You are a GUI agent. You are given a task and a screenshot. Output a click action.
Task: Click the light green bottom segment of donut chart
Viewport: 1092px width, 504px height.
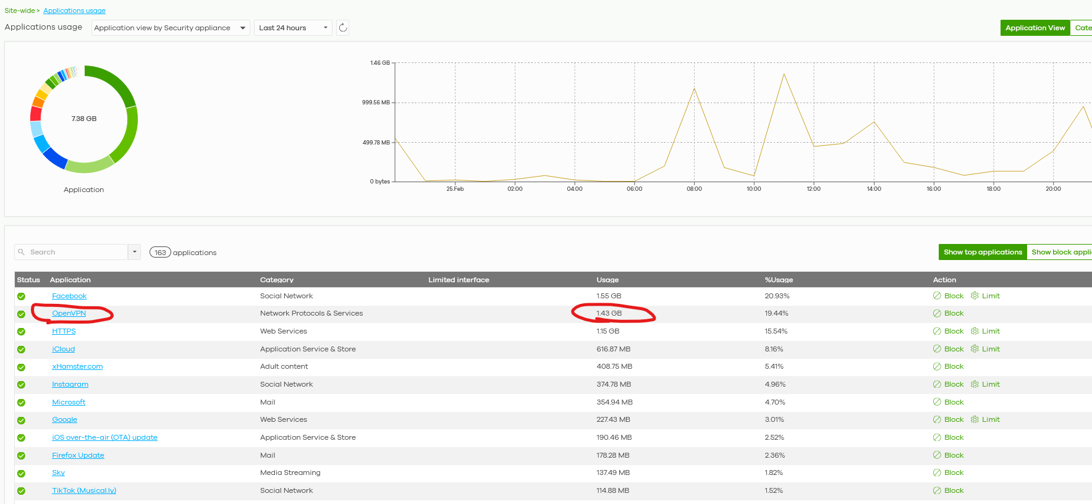[x=90, y=166]
